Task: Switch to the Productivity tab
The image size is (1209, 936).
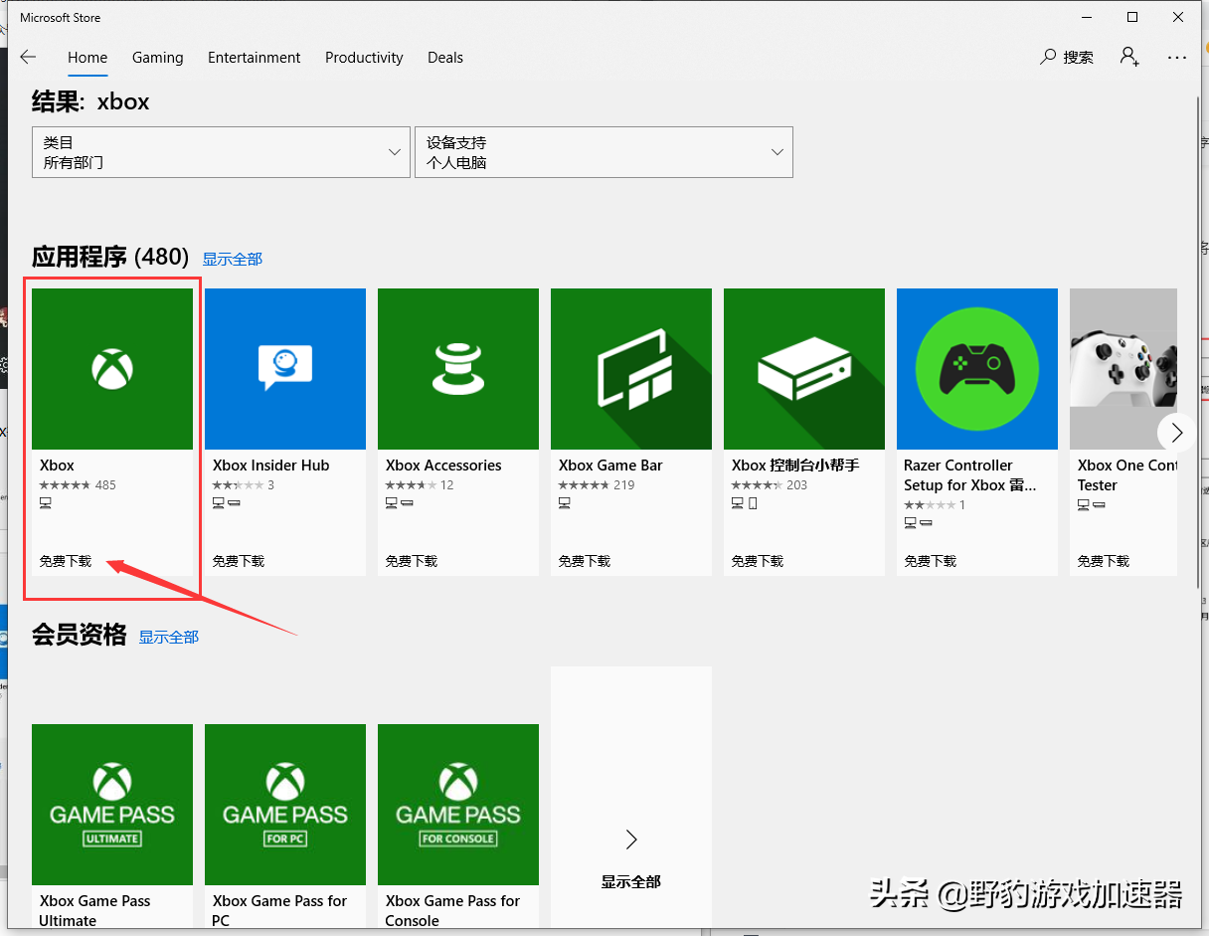Action: click(364, 58)
